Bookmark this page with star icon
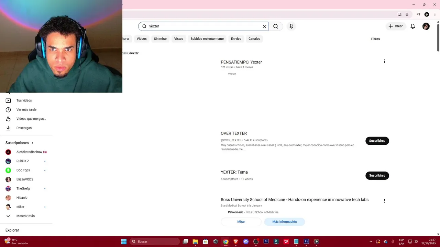Screen dimensions: 440x247 click(407, 14)
